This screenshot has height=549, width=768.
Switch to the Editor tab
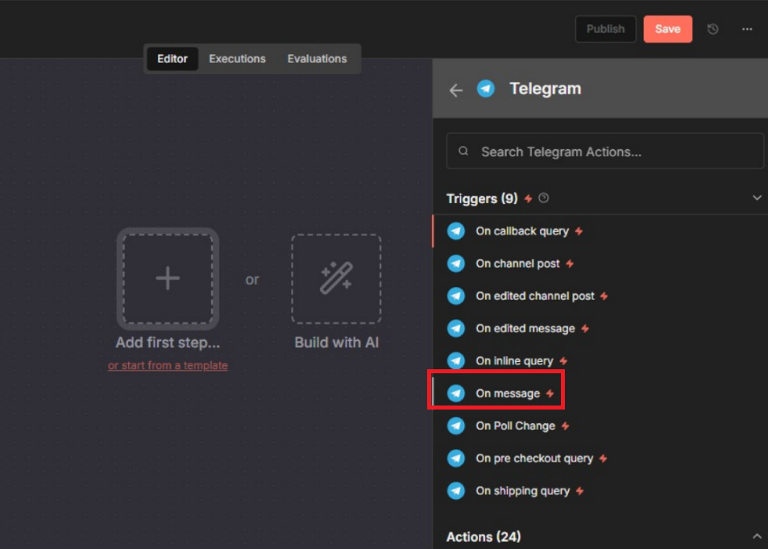pyautogui.click(x=172, y=59)
